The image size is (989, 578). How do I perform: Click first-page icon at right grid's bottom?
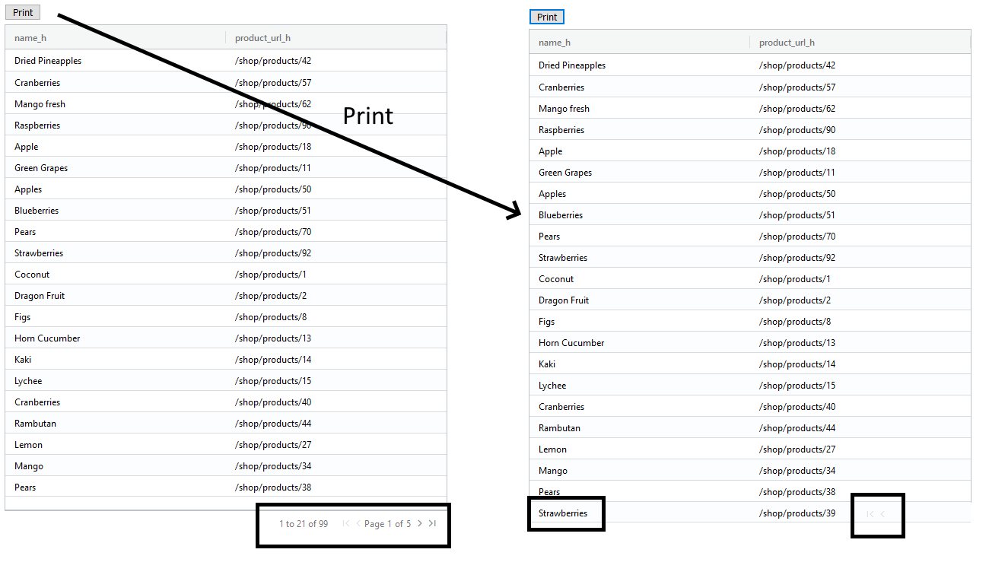pyautogui.click(x=870, y=514)
